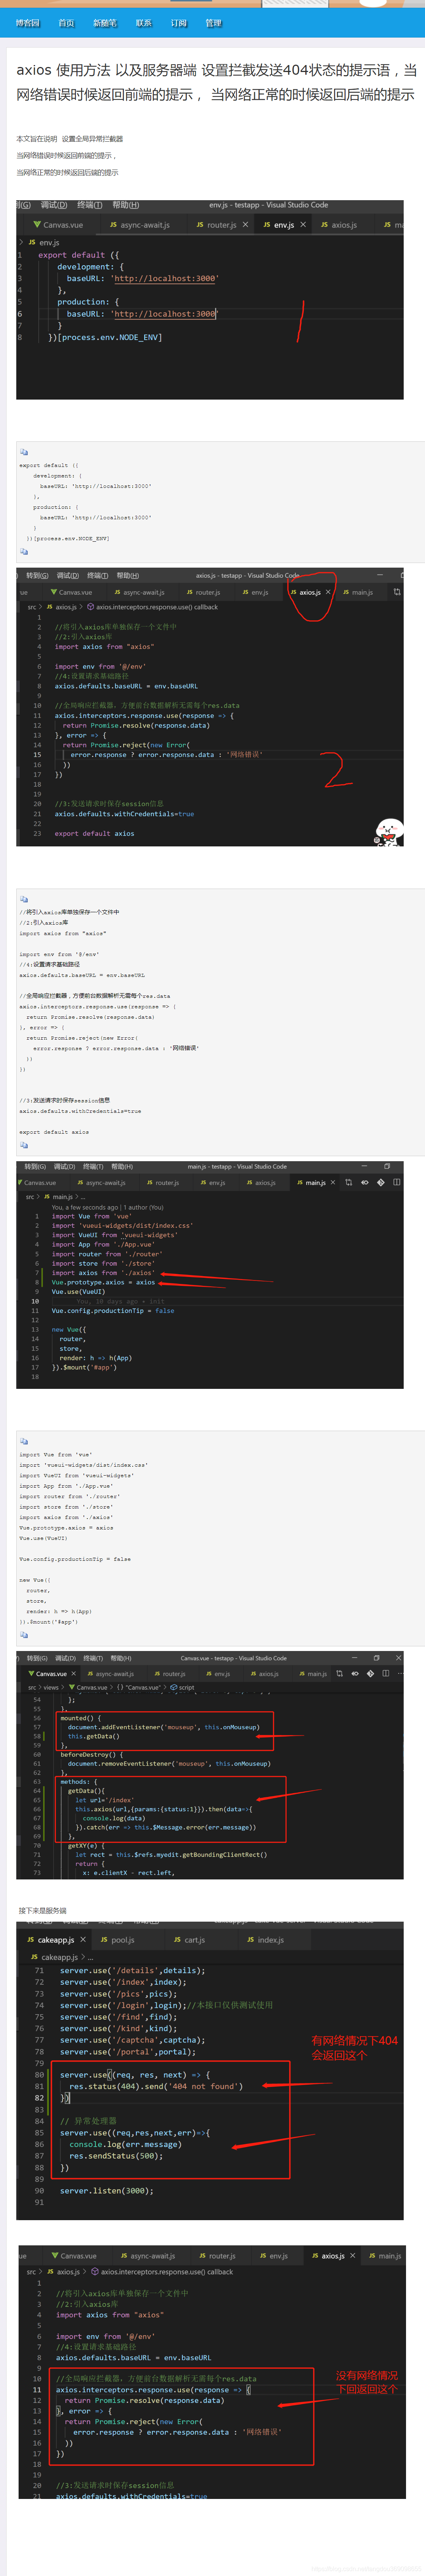The image size is (425, 2576).
Task: Click copy-code icon above the //将引入axios库 snippet
Action: pyautogui.click(x=24, y=899)
